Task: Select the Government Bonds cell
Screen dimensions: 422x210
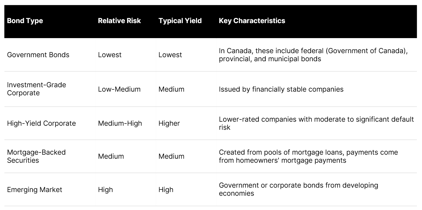Action: (38, 55)
